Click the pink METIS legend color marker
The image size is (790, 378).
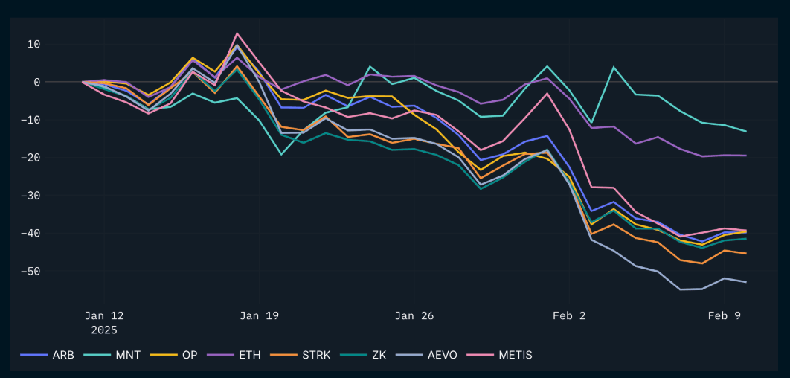coord(479,355)
